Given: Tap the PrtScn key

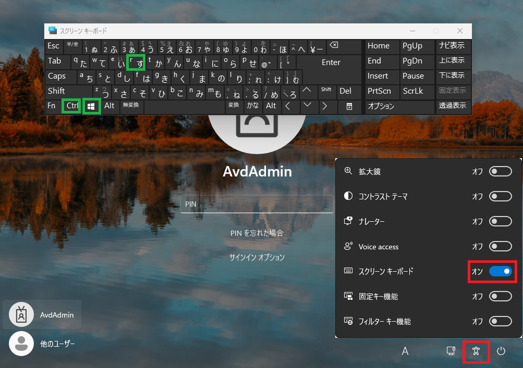Looking at the screenshot, I should coord(382,91).
